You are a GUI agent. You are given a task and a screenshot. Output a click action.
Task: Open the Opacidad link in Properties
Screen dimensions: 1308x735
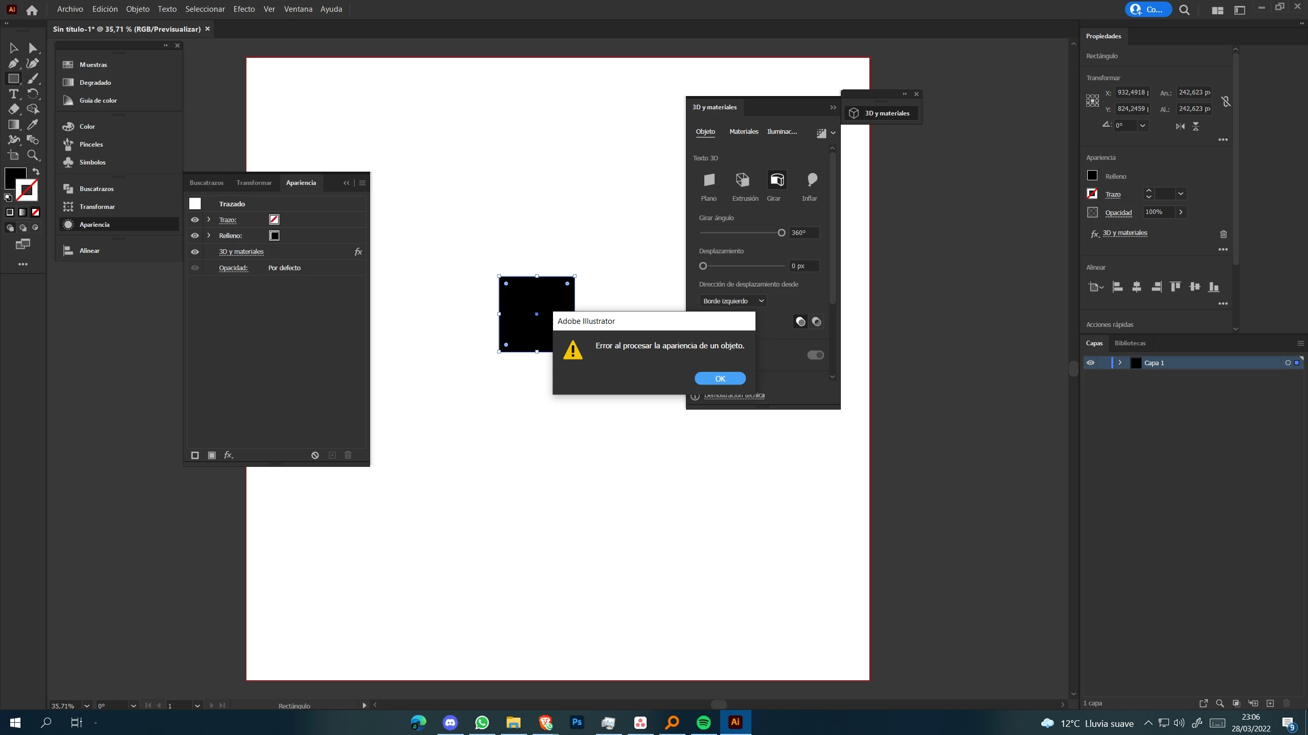1118,213
